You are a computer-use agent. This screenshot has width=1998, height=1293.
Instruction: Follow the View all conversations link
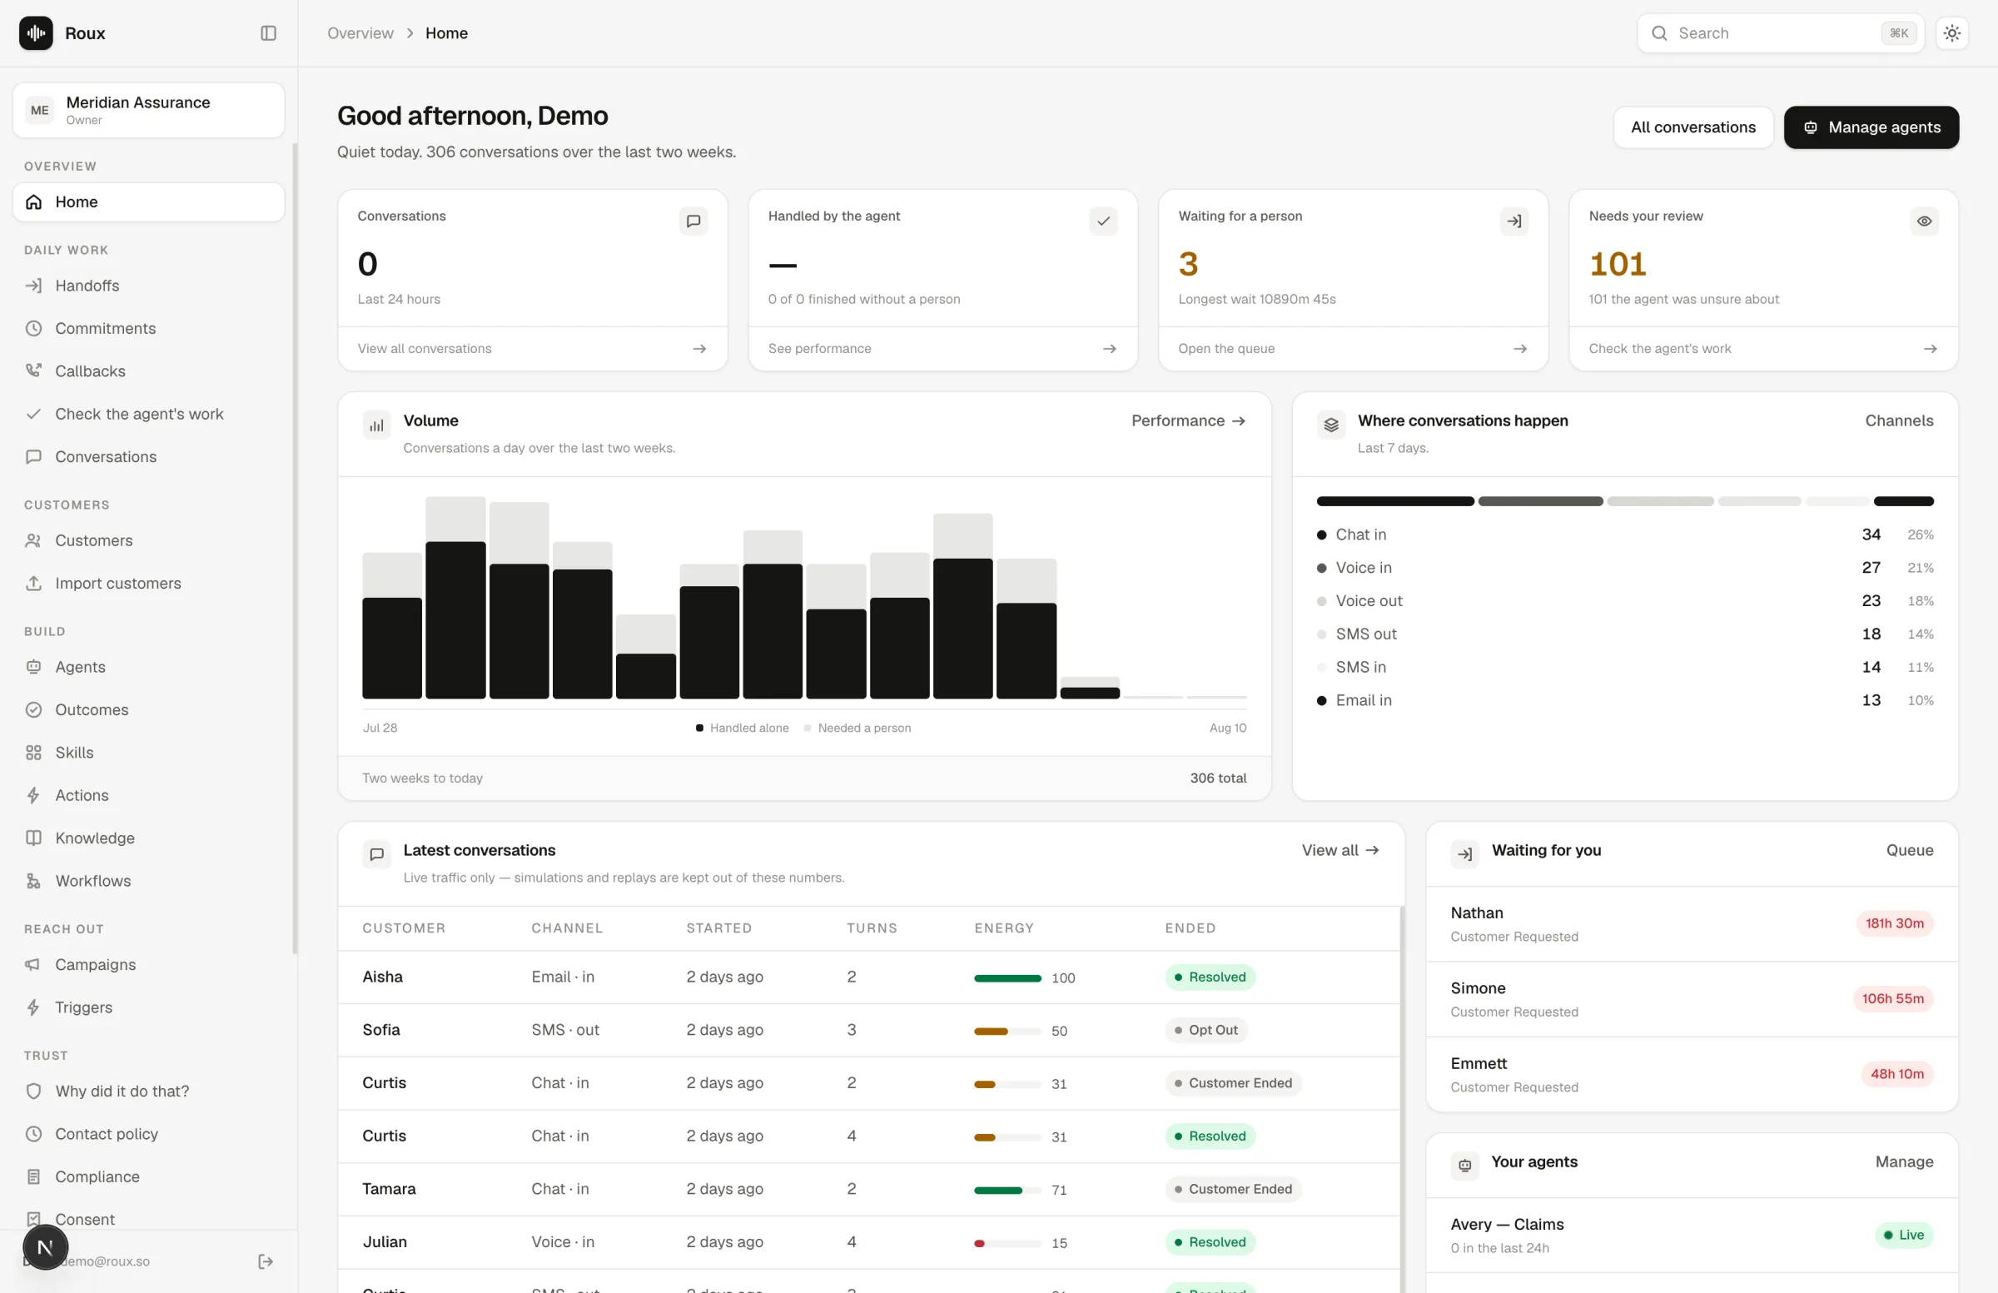(x=532, y=349)
